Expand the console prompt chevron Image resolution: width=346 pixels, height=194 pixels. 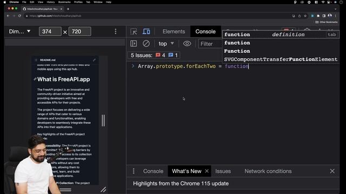[x=133, y=66]
